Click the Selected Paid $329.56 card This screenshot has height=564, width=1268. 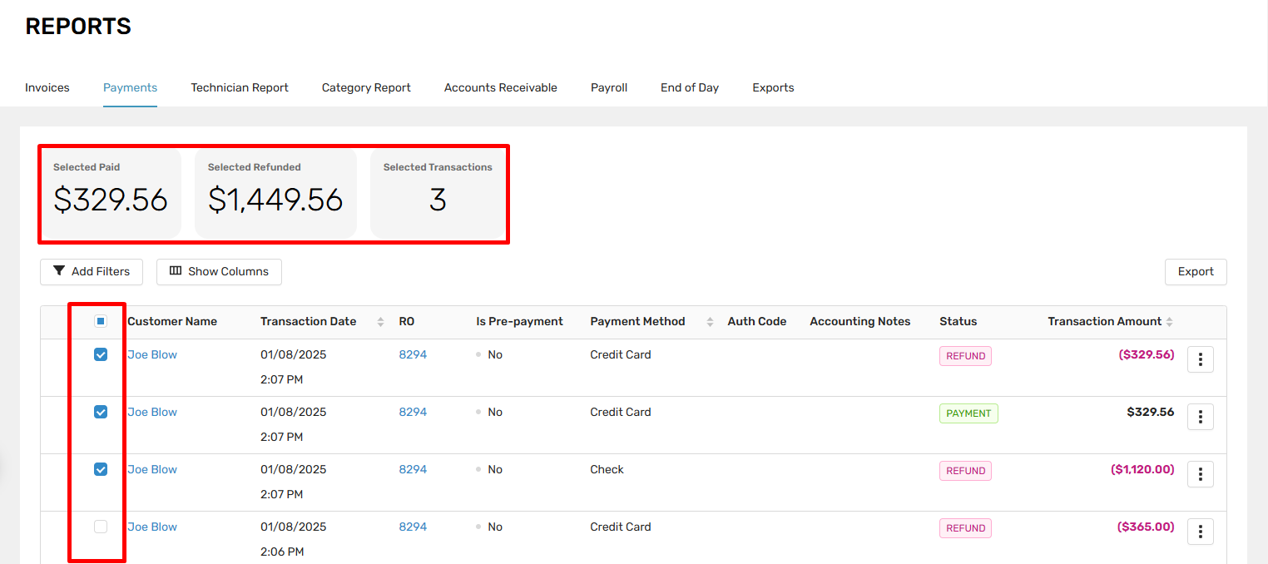[x=111, y=193]
